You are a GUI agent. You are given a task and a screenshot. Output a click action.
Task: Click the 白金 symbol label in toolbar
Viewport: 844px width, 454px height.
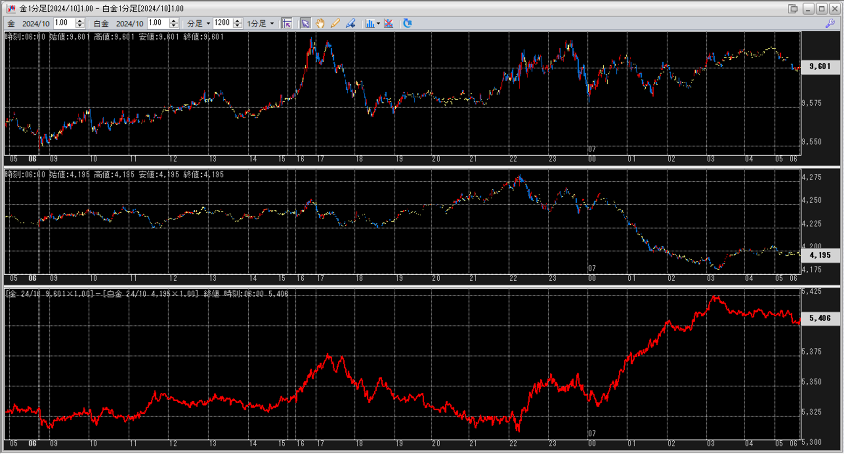pos(101,23)
